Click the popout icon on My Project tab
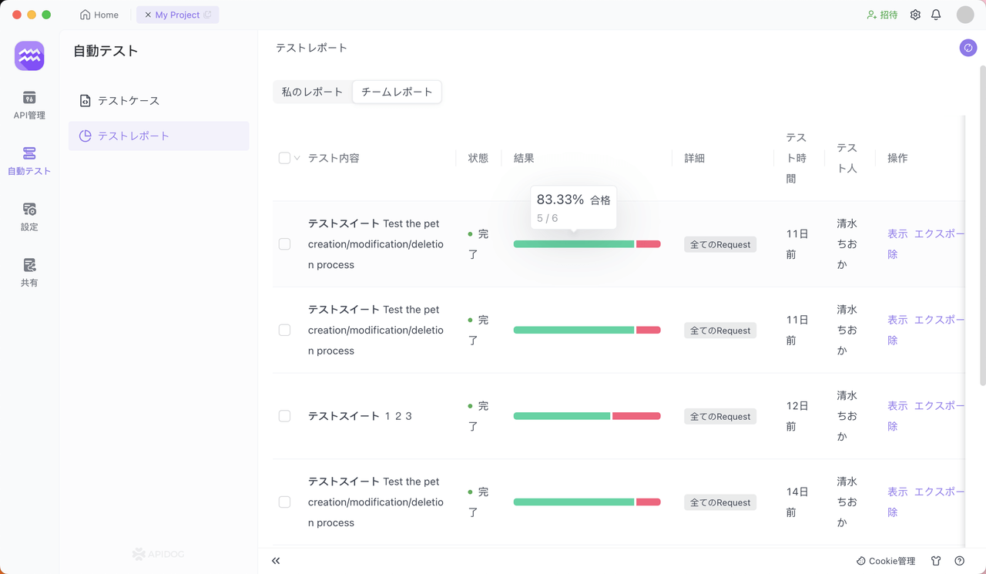Viewport: 986px width, 574px height. click(x=207, y=15)
